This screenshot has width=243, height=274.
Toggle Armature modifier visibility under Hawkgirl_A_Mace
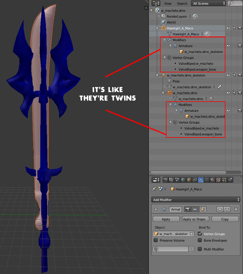[228, 46]
